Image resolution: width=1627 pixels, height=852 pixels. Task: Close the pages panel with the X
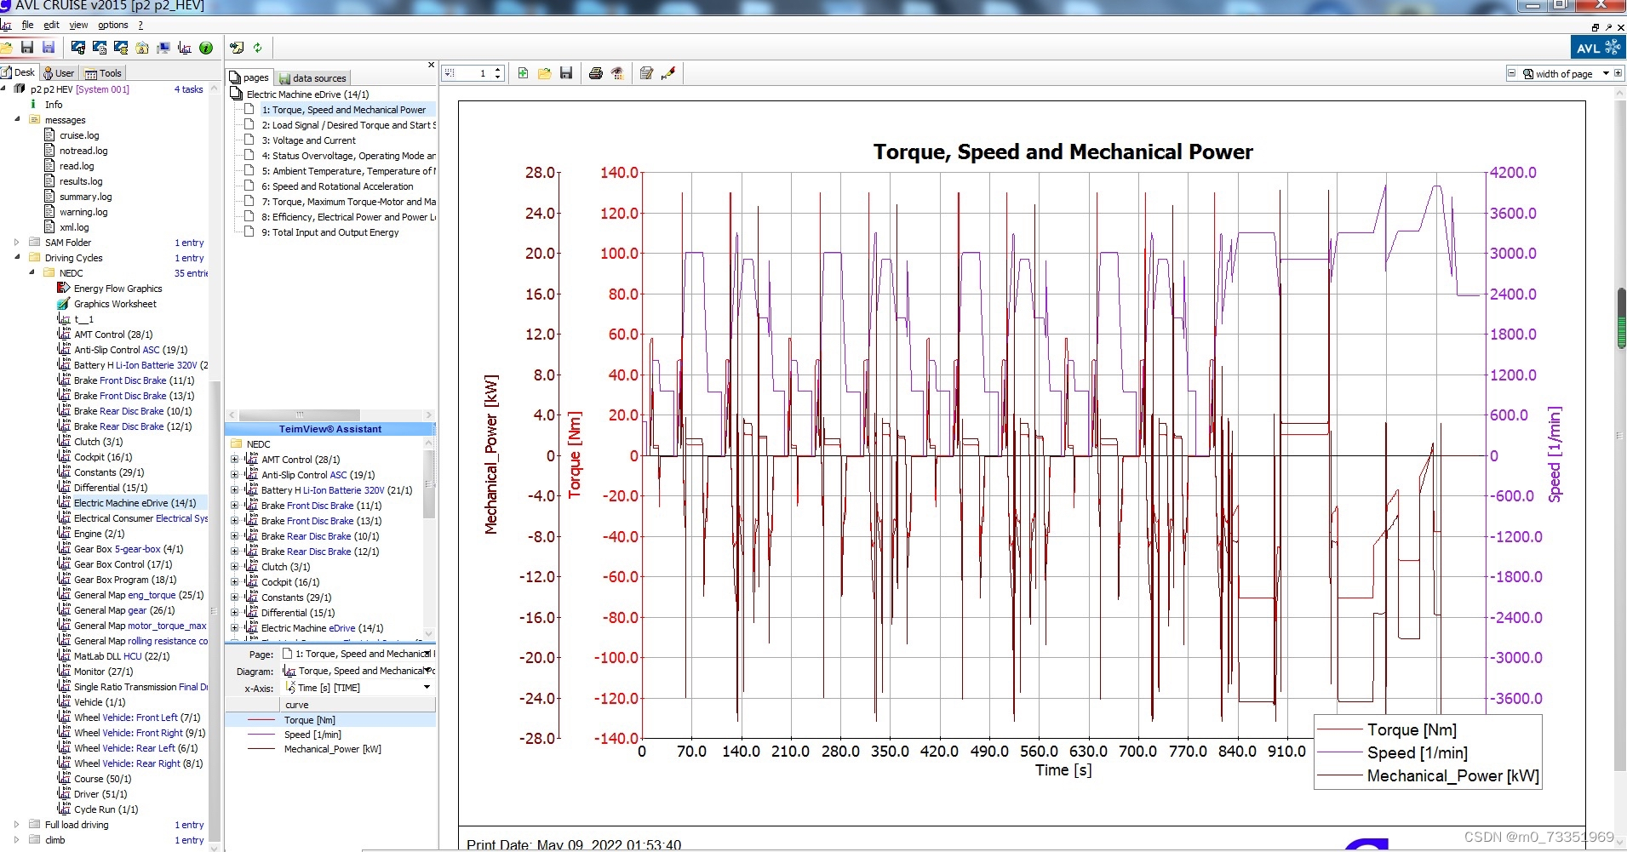point(431,65)
